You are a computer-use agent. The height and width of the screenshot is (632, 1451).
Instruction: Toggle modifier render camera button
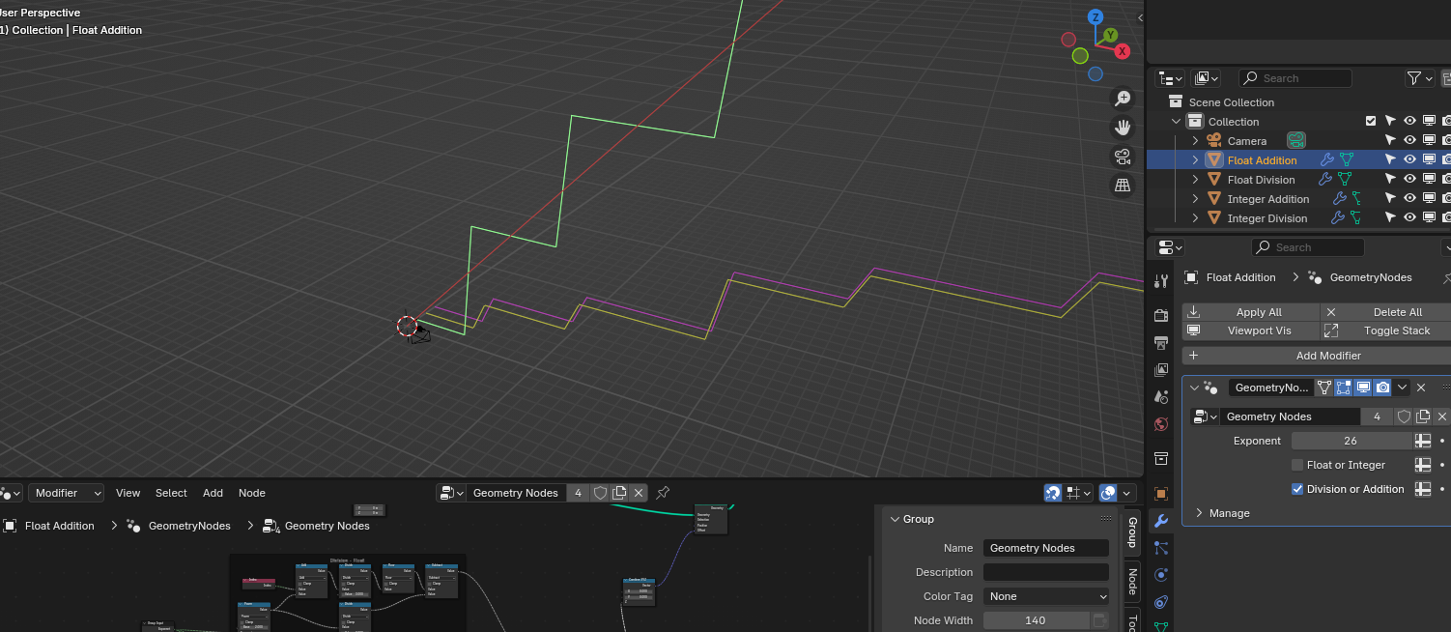click(1382, 388)
